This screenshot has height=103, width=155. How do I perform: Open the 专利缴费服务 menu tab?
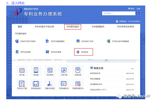coord(98,27)
